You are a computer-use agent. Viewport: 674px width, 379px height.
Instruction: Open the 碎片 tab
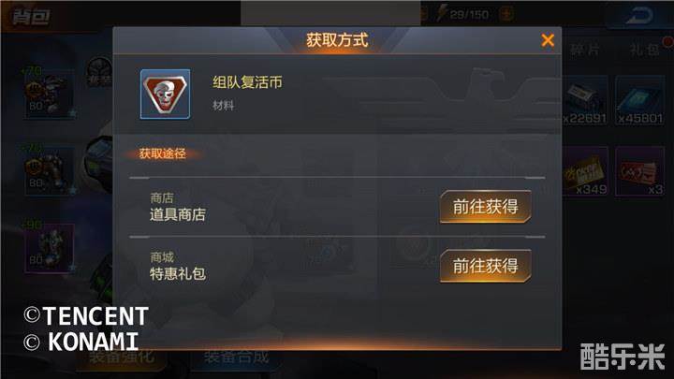pos(585,50)
